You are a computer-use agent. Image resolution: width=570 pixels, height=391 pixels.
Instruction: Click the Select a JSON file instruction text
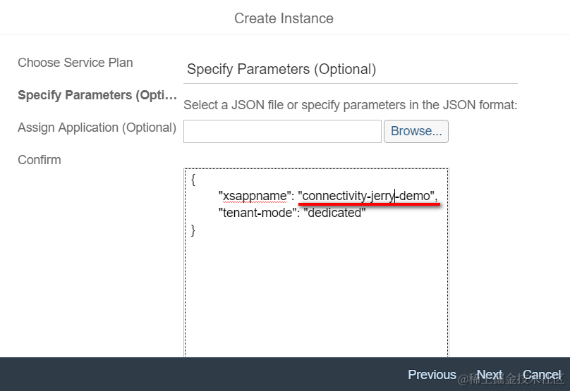(x=351, y=105)
